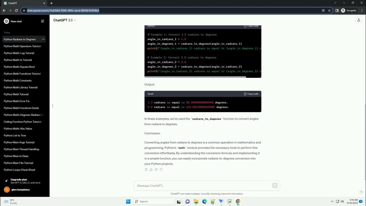Click the regenerate response icon
This screenshot has width=366, height=206.
pos(161,170)
